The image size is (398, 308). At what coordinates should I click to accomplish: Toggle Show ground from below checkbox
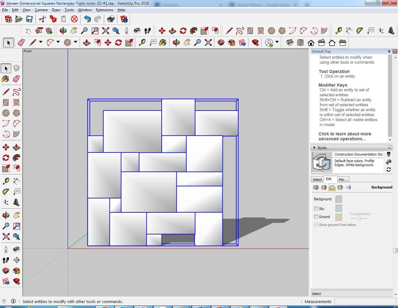[316, 225]
